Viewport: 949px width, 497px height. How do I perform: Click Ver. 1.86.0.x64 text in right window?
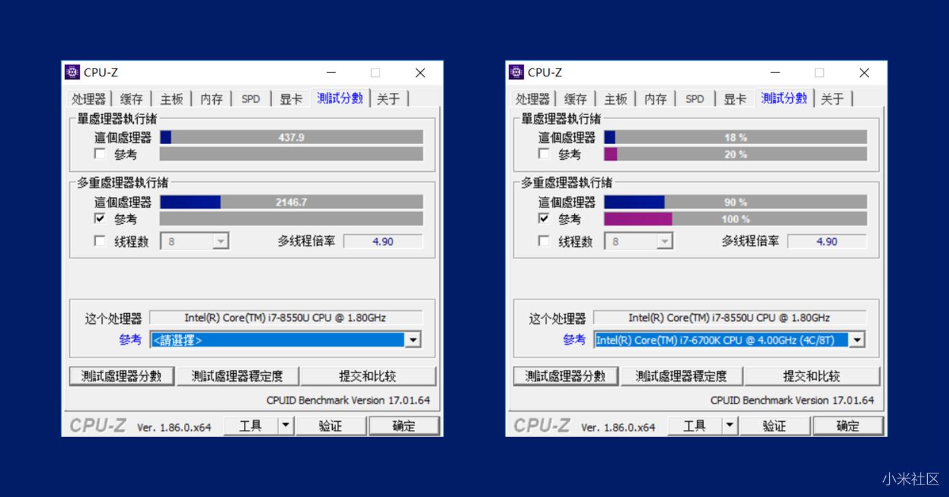point(618,427)
